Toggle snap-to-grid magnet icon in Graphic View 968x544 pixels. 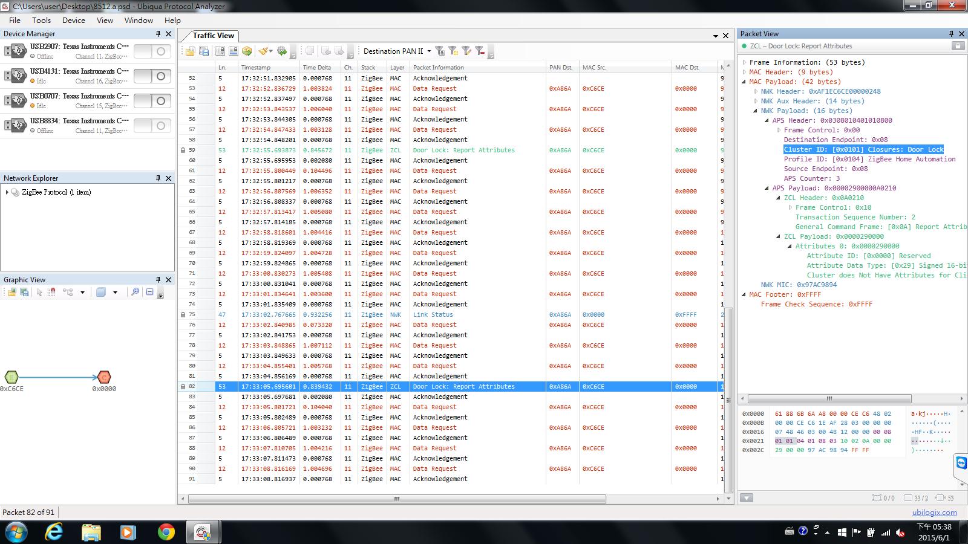pos(52,292)
